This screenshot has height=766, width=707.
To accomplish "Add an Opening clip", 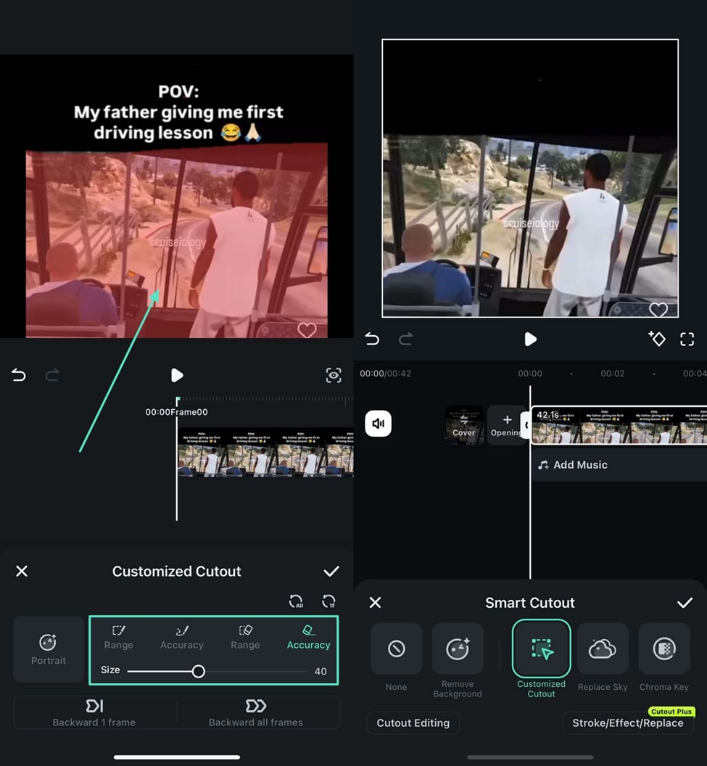I will (x=506, y=425).
